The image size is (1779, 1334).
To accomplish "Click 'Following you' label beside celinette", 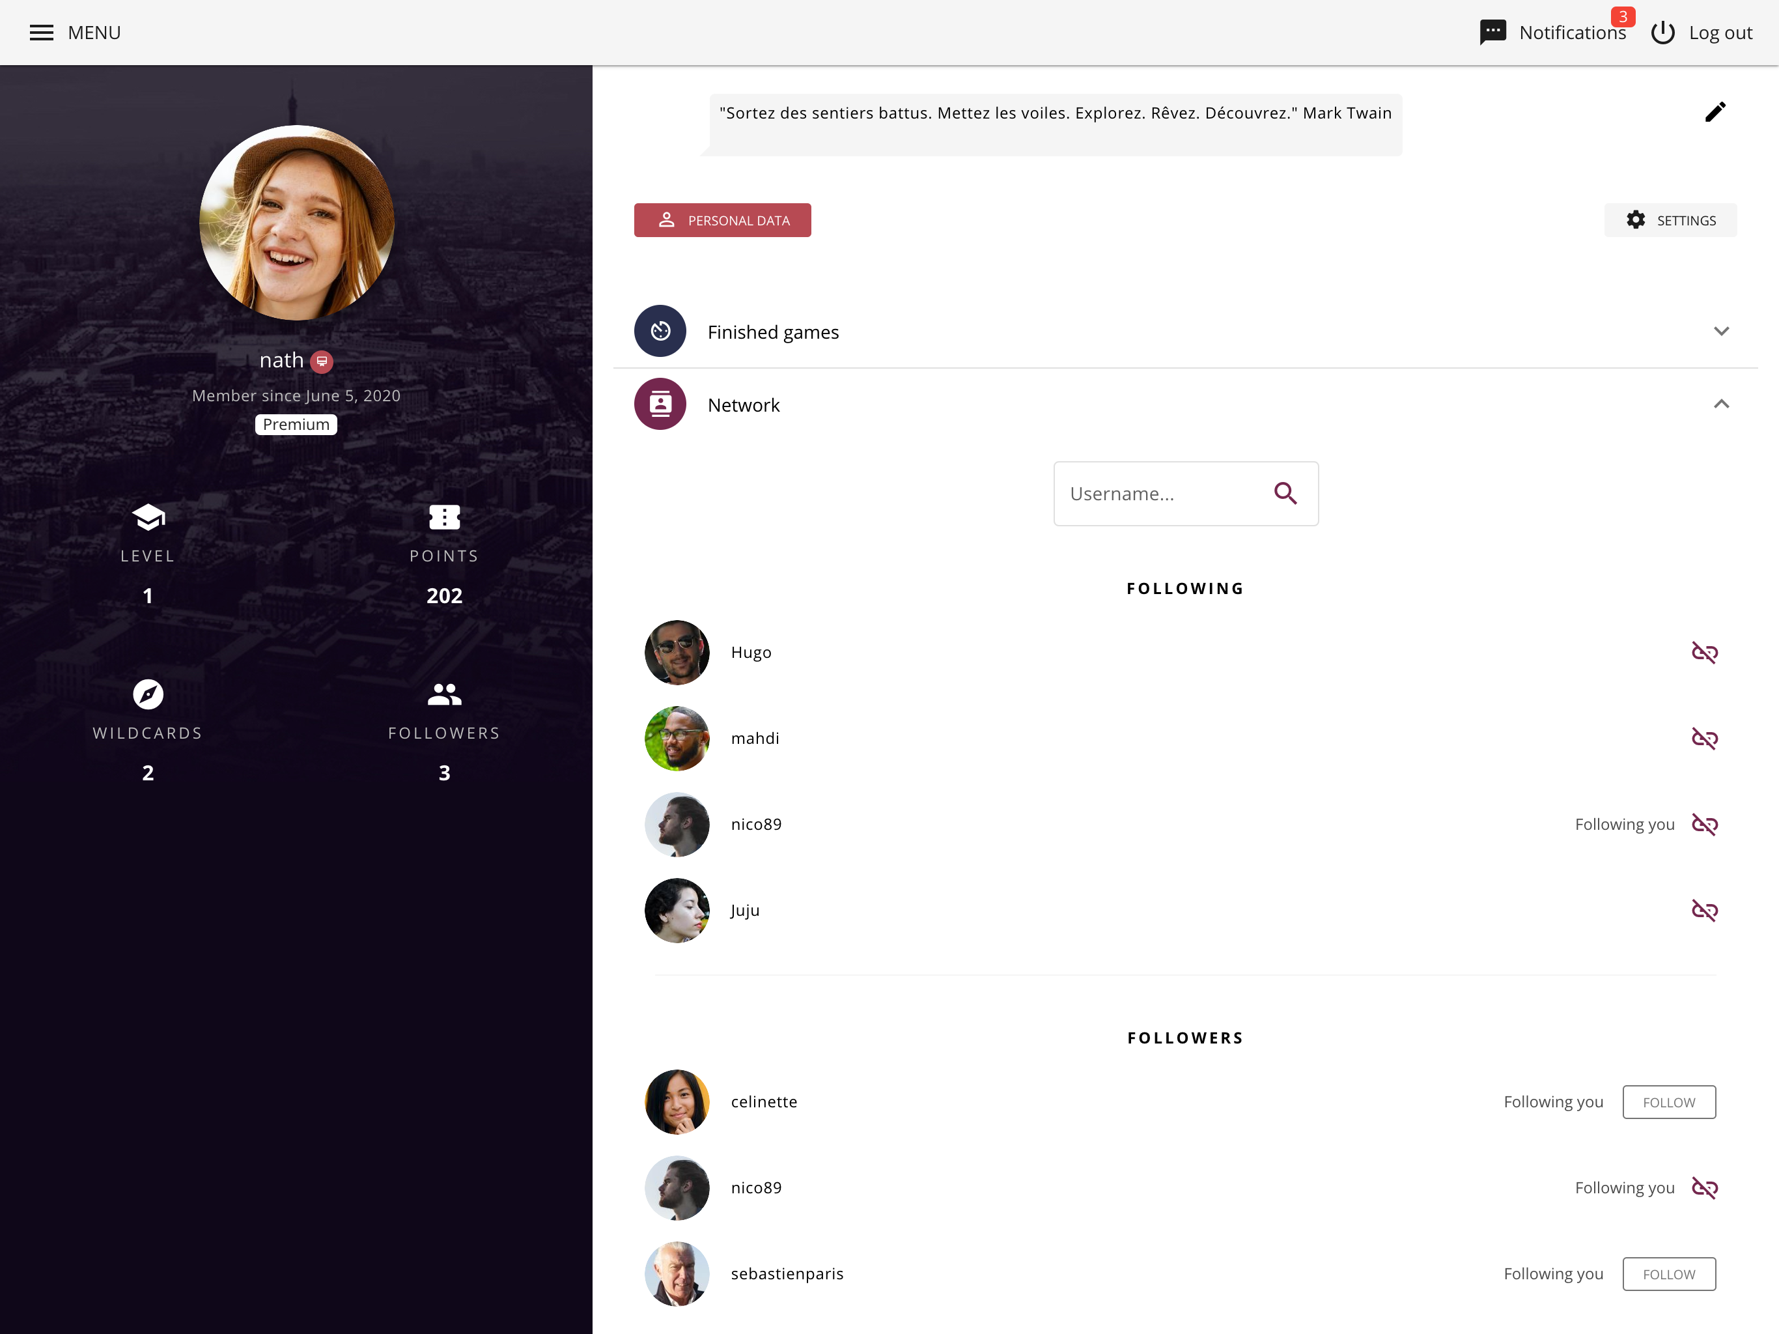I will [x=1553, y=1102].
